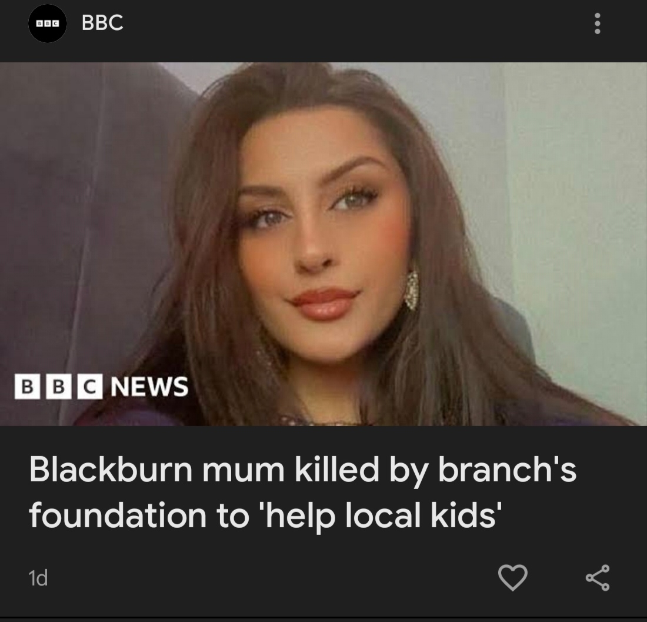
Task: Click headline line "foundation to 'help local kids'"
Action: point(266,515)
